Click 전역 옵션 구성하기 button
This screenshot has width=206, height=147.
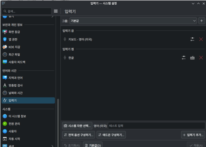[79, 135]
